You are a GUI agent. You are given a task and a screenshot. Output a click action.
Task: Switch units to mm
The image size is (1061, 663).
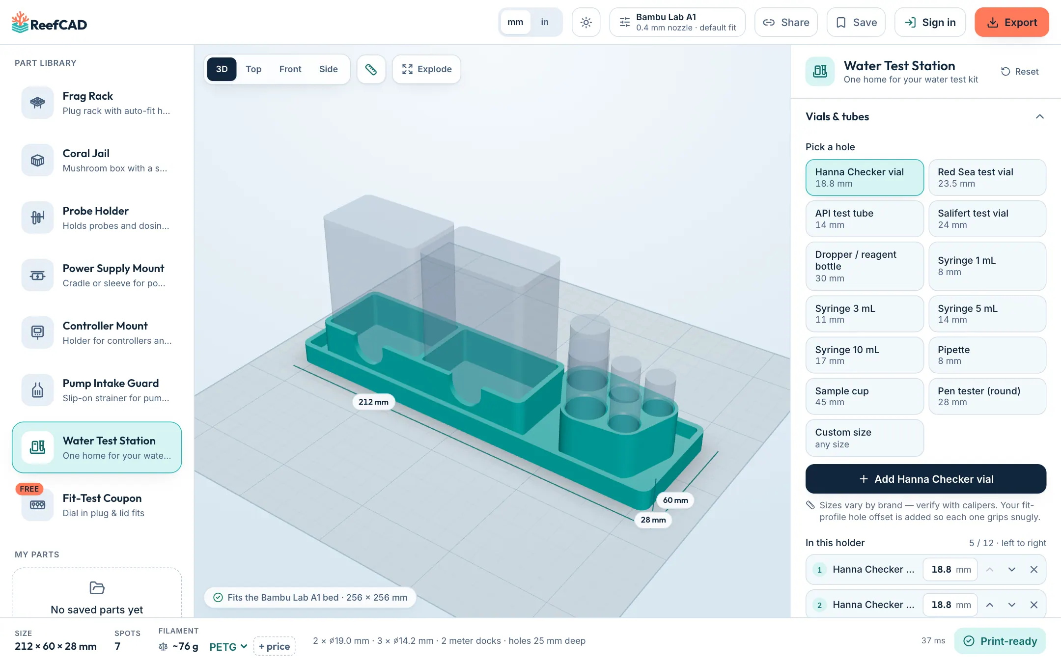coord(515,22)
